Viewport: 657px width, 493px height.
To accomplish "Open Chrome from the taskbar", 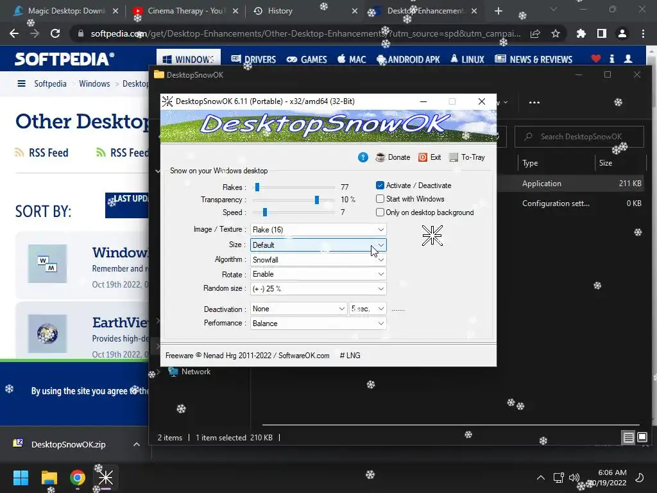I will (78, 478).
